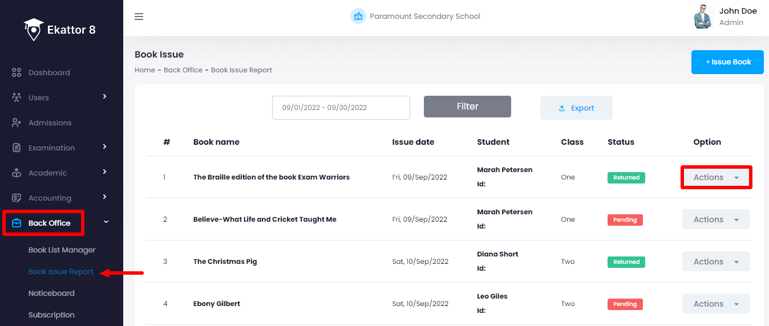The width and height of the screenshot is (769, 326).
Task: Expand the Users sidebar submenu
Action: 105,97
